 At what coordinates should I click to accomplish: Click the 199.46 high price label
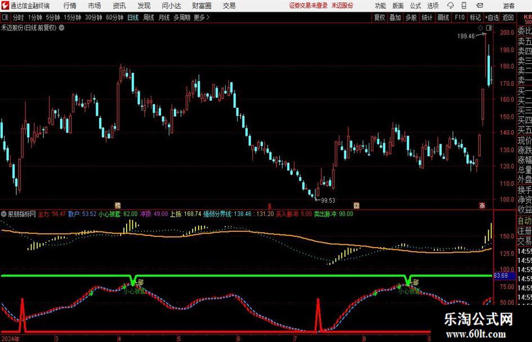(x=466, y=36)
